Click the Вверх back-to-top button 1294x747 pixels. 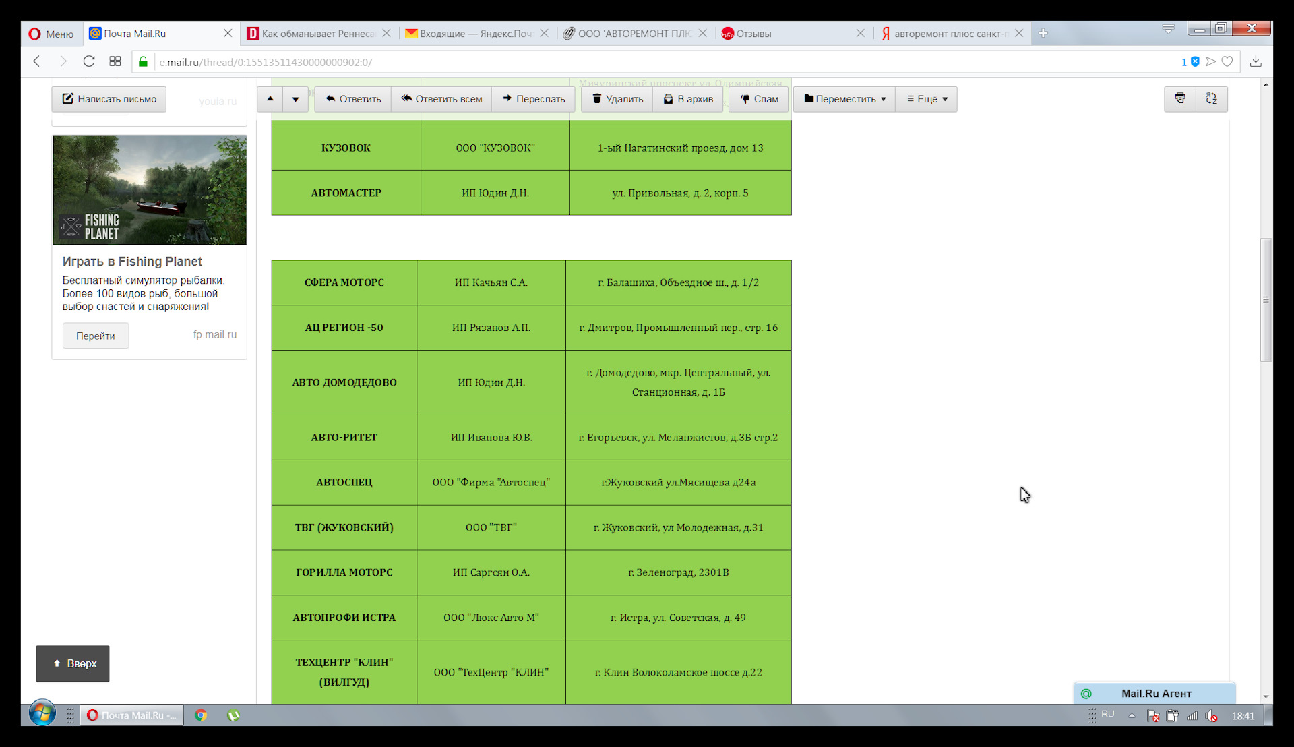(73, 663)
